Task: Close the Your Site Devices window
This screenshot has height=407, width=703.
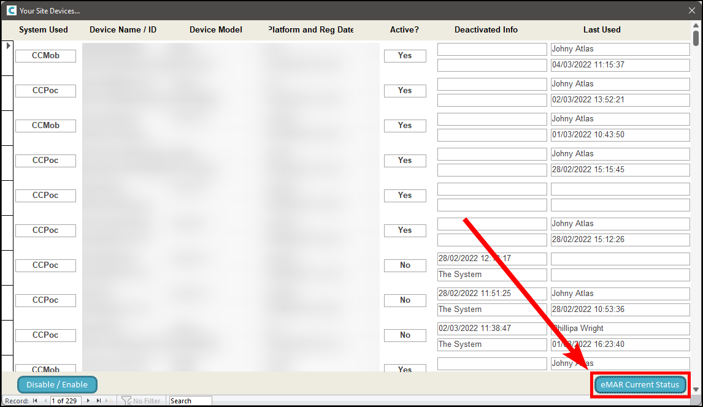Action: click(692, 10)
